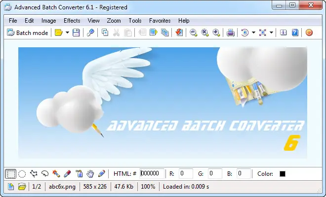
Task: Open the Zoom menu
Action: (114, 21)
